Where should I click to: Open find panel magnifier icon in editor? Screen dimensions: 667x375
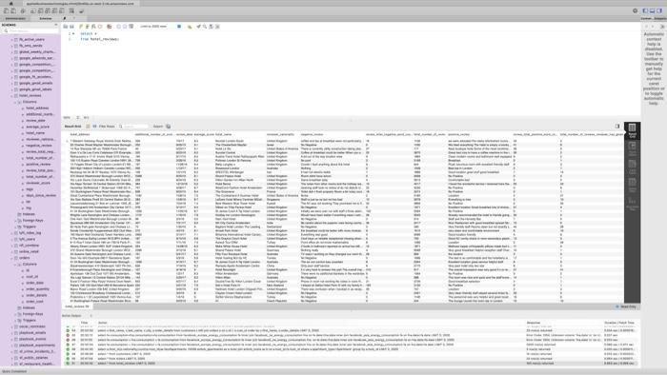click(205, 27)
